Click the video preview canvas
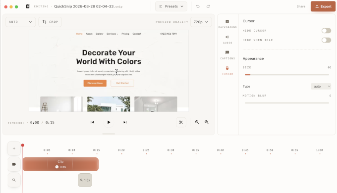The height and width of the screenshot is (193, 337). [109, 71]
